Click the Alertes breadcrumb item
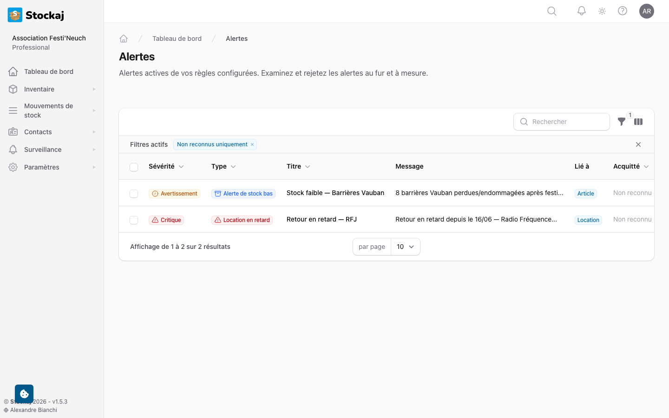Screen dimensions: 669x418 (236, 39)
